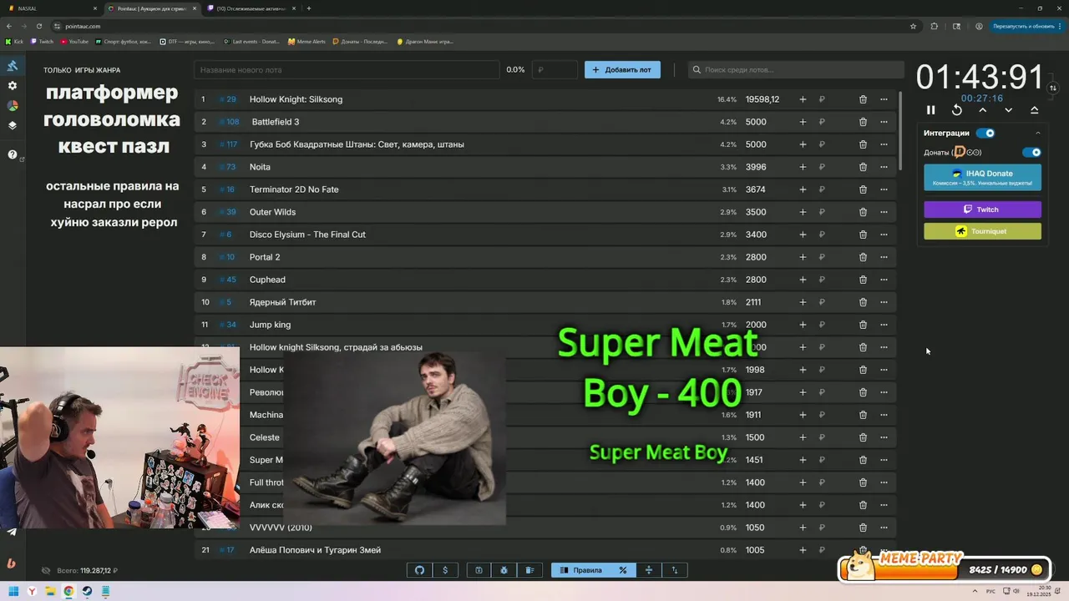Open the YouTube bookmark
Screen dimensions: 1069x601
click(74, 41)
